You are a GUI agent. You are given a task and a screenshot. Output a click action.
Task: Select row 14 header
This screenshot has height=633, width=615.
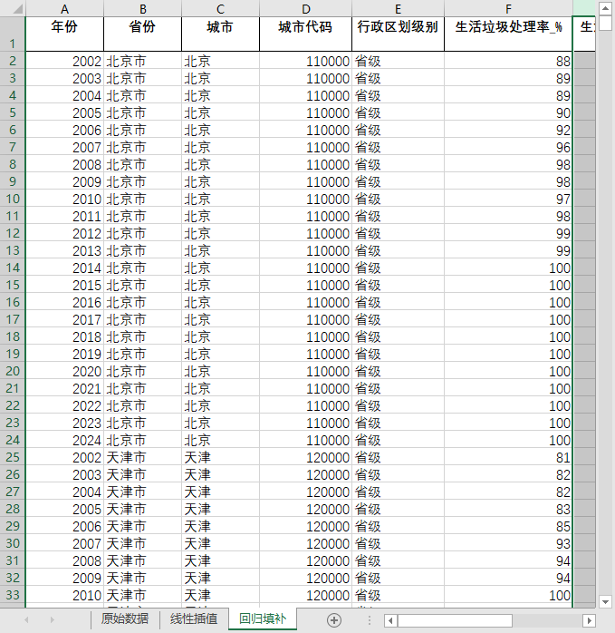click(x=13, y=268)
